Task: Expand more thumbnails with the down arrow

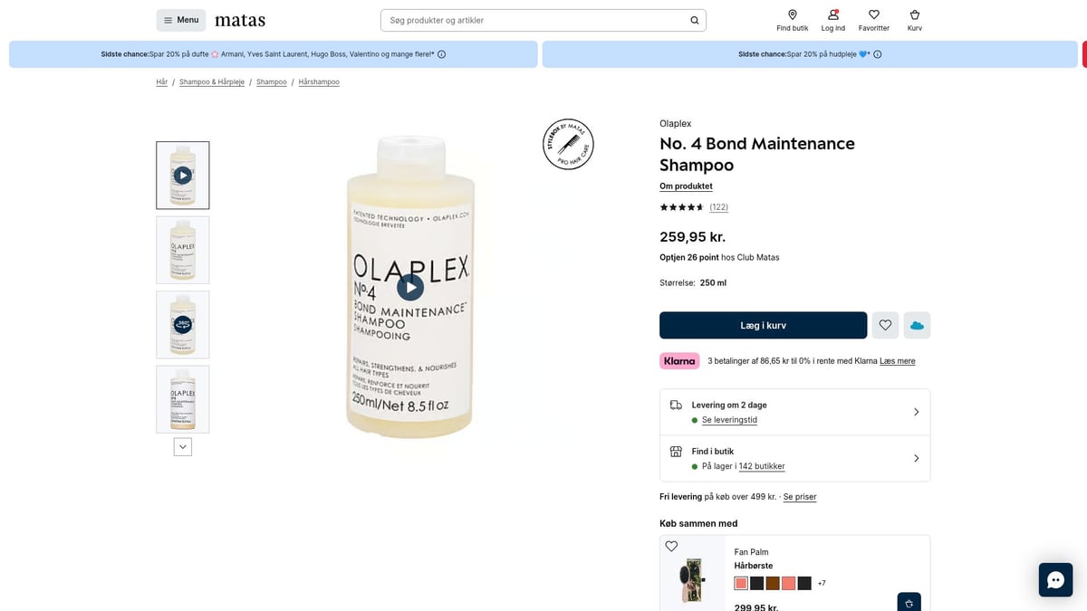Action: coord(182,446)
